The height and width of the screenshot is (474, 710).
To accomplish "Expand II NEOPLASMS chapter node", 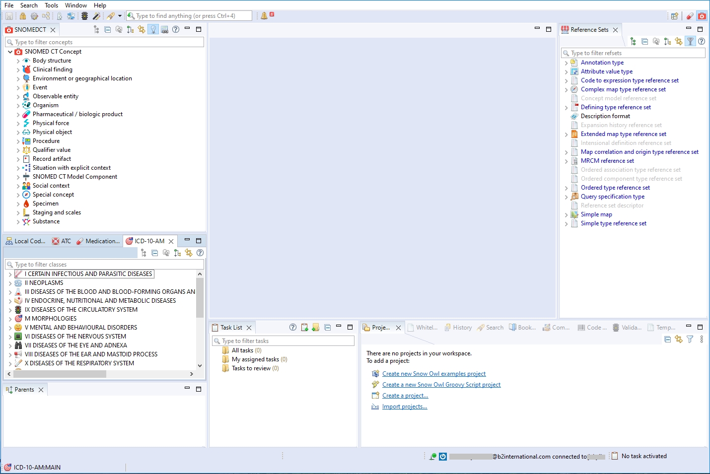I will 10,283.
